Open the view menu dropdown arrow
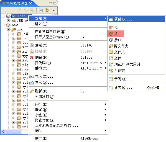Image resolution: width=166 pixels, height=142 pixels. 54,10
